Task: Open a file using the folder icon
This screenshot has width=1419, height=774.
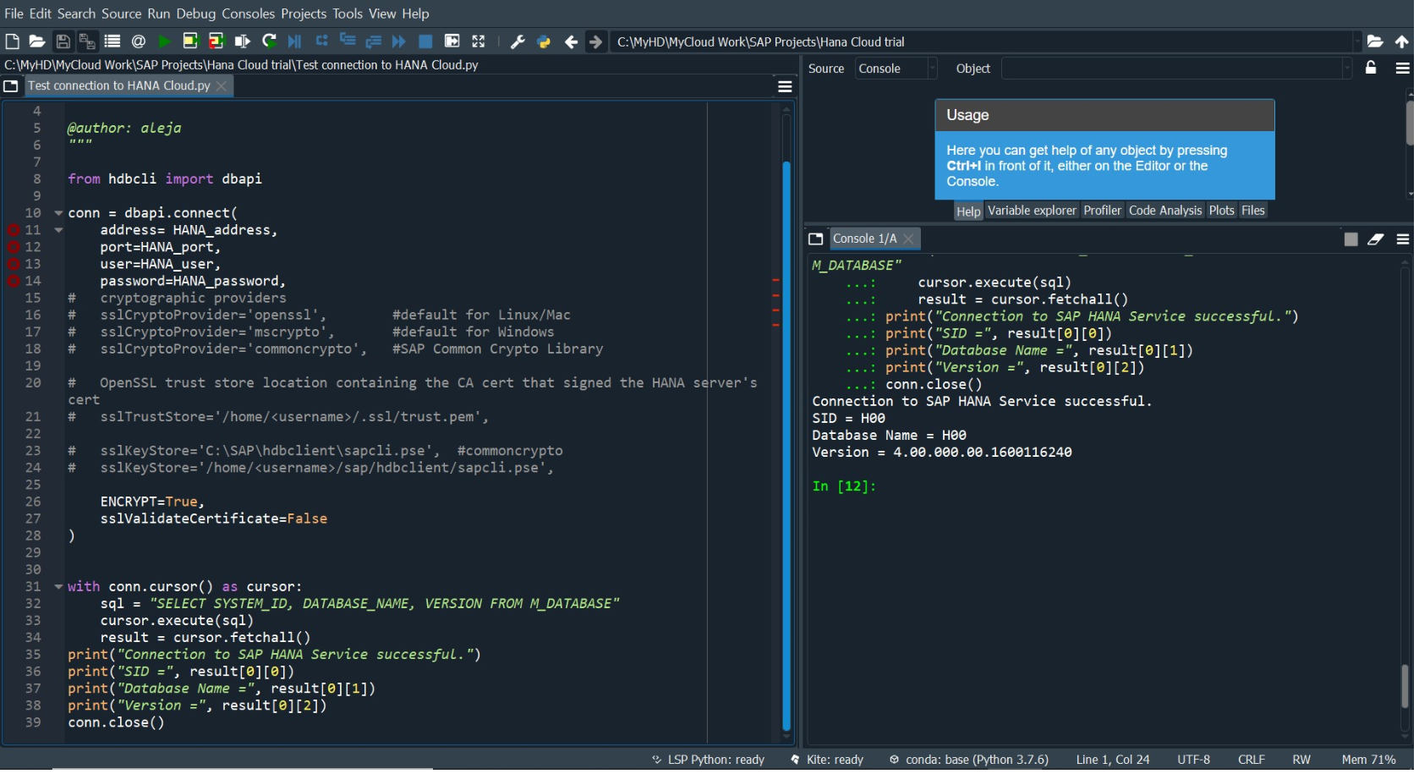Action: click(37, 41)
